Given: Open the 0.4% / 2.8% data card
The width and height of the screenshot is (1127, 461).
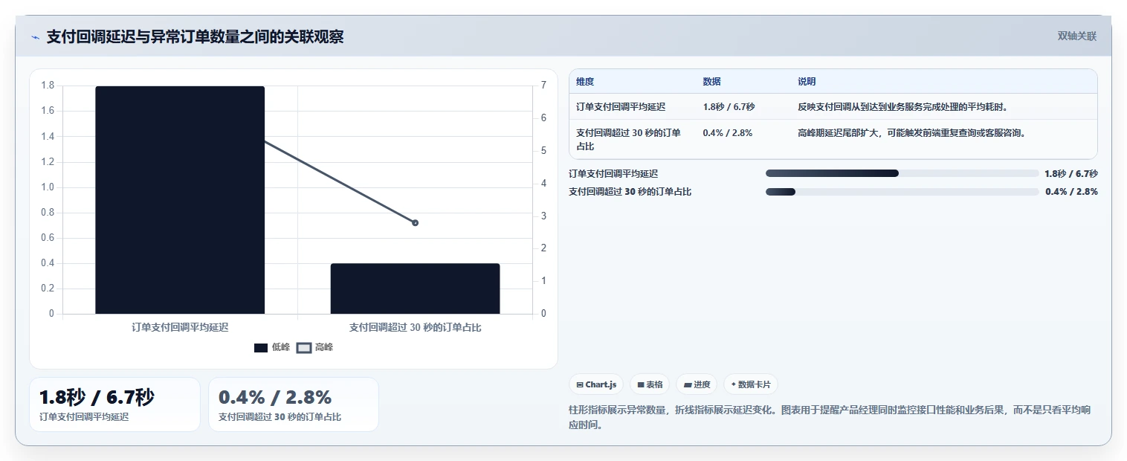Looking at the screenshot, I should pyautogui.click(x=294, y=404).
